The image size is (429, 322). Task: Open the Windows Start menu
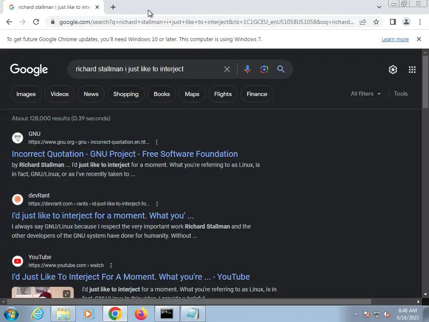(x=11, y=314)
